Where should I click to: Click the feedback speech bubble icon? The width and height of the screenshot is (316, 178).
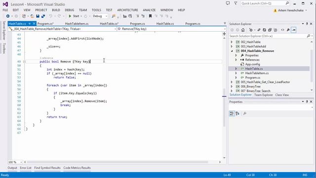(x=228, y=3)
